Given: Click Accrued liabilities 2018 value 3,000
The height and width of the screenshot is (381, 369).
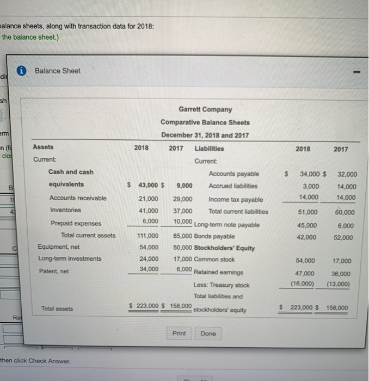Looking at the screenshot, I should pos(311,186).
